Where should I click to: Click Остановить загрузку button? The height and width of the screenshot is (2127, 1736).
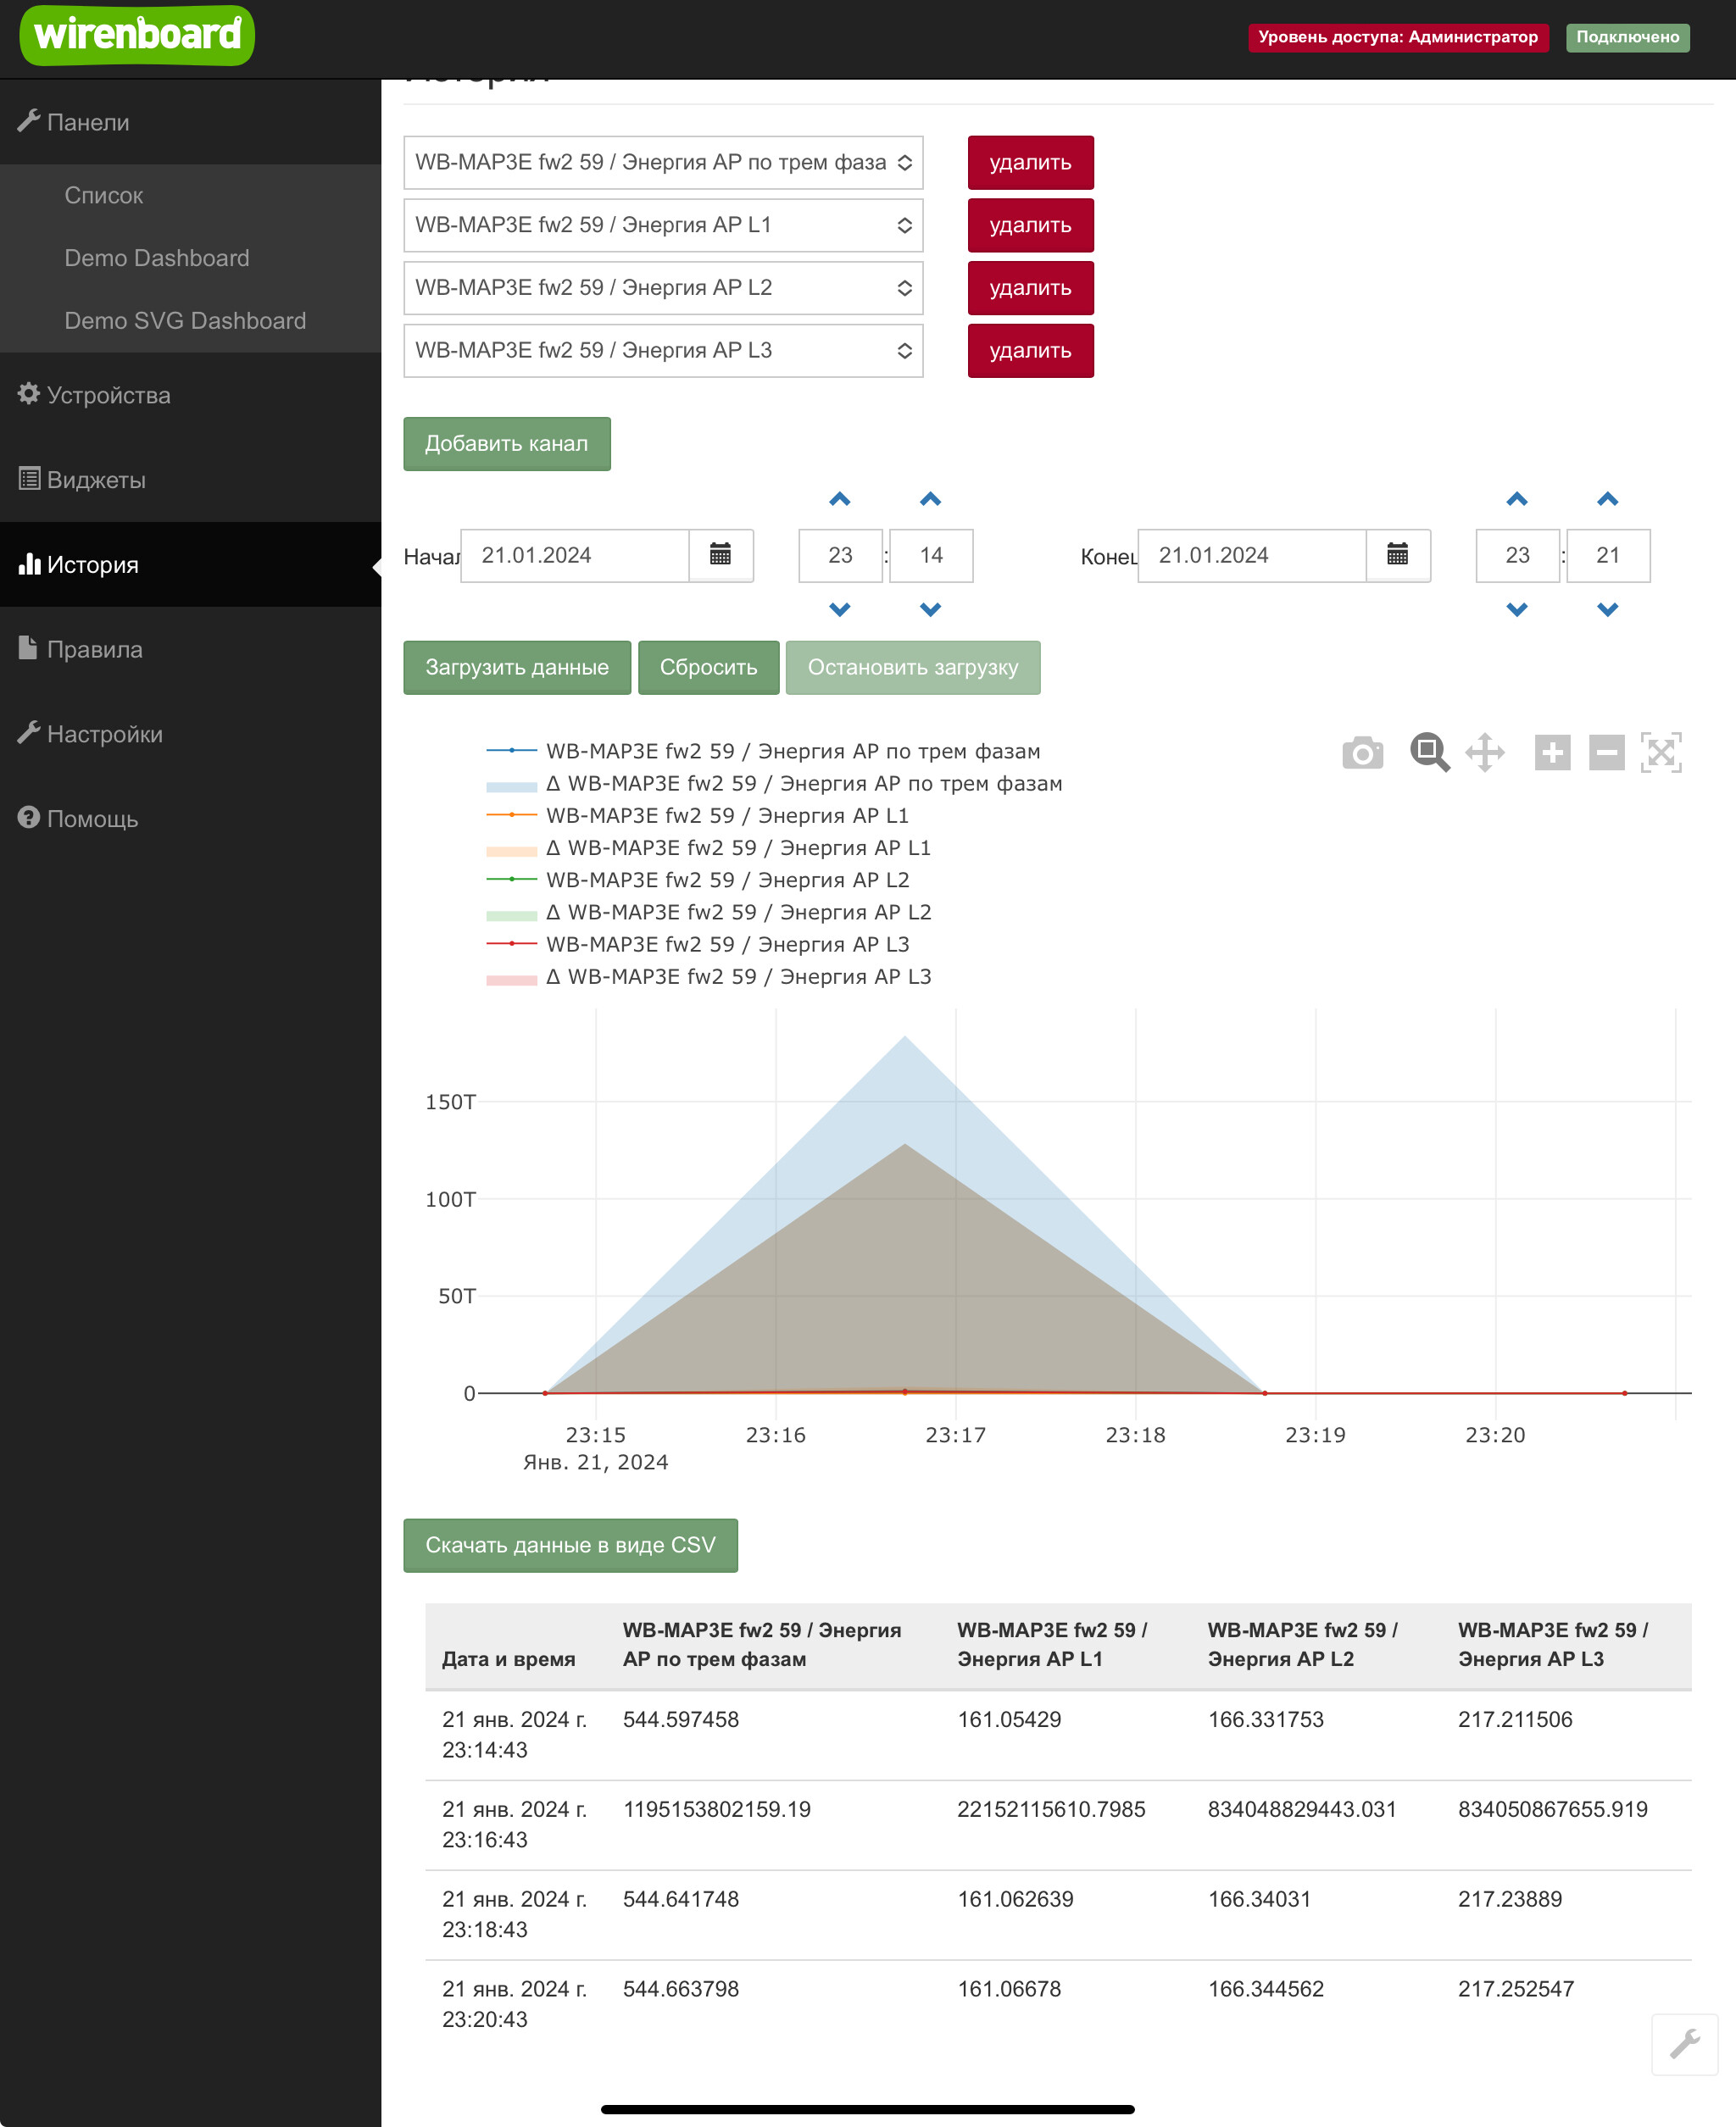click(x=913, y=668)
